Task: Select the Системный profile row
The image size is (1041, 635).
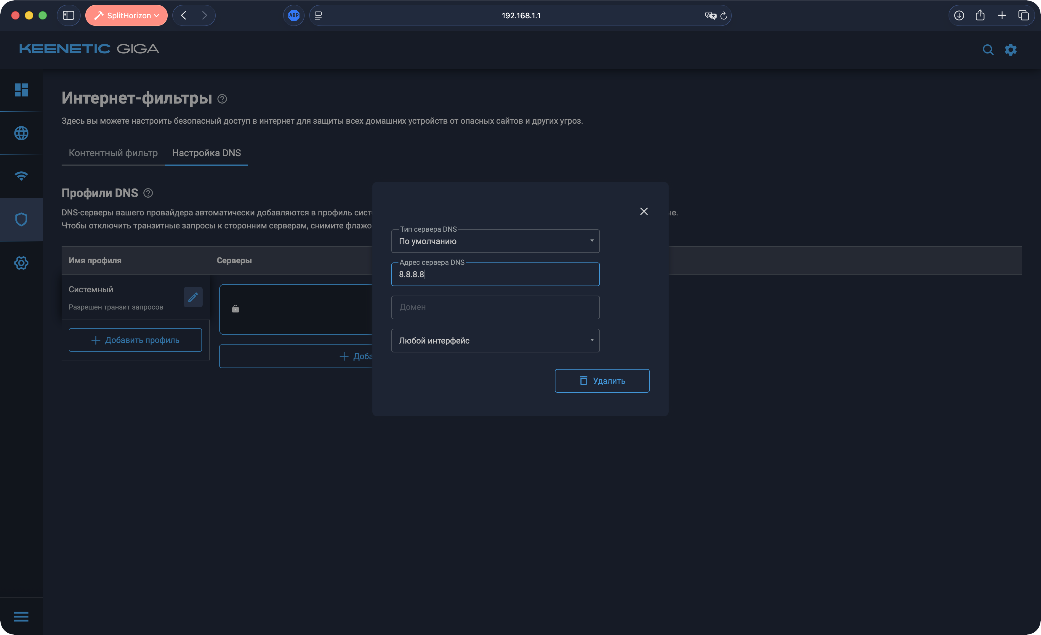Action: point(135,297)
